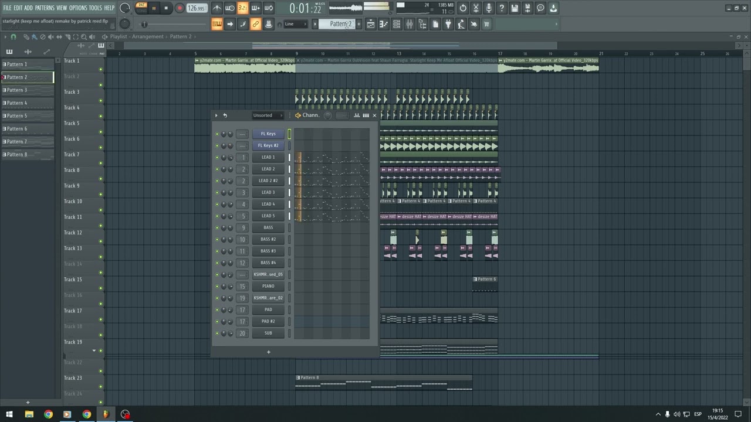Toggle mute light for Track 9

tap(101, 194)
